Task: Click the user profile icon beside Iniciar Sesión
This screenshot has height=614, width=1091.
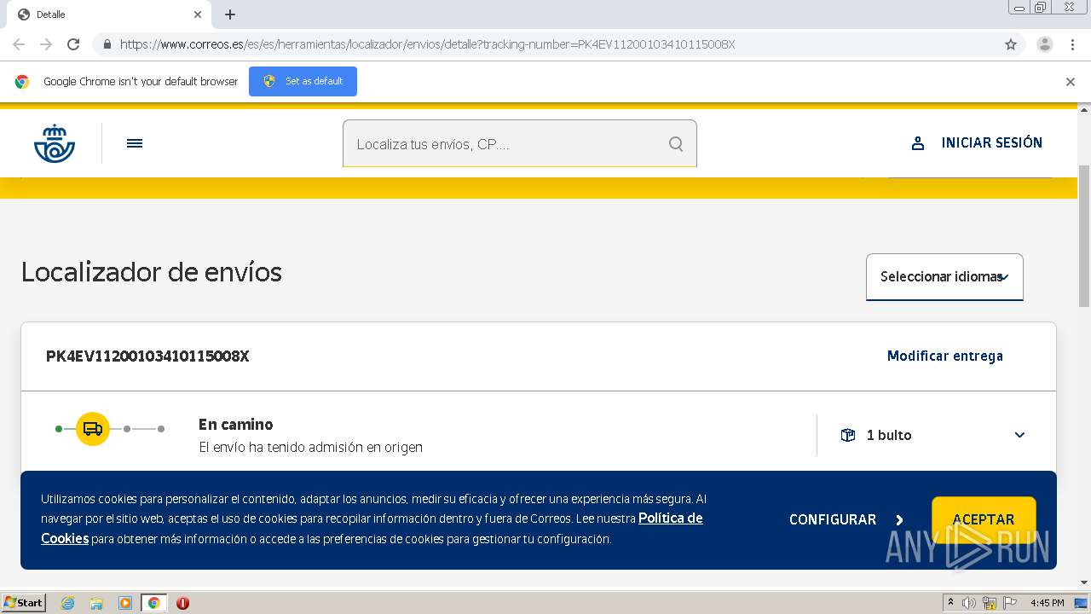Action: point(918,143)
